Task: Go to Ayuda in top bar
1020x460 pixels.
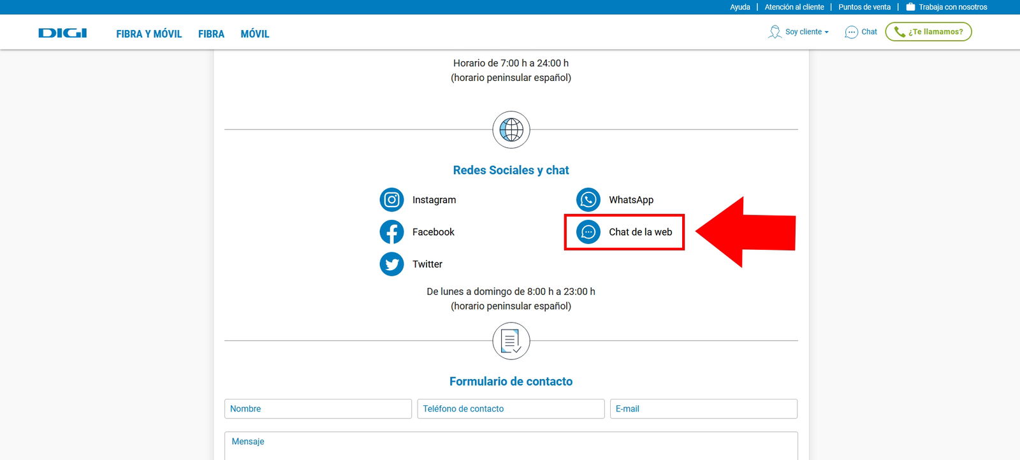Action: click(x=740, y=7)
